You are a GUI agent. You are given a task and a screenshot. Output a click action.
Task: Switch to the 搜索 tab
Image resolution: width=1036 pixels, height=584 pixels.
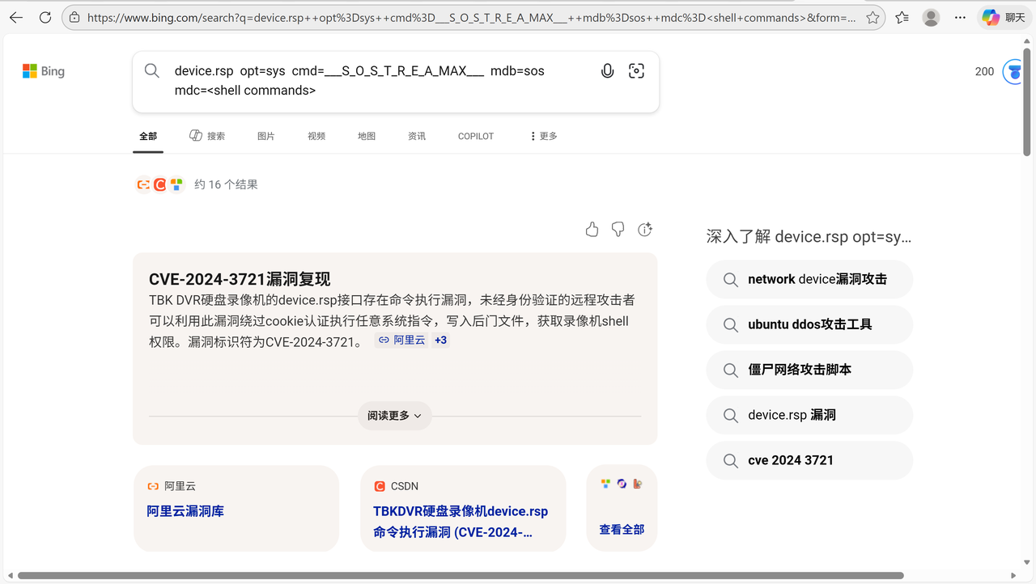point(207,136)
